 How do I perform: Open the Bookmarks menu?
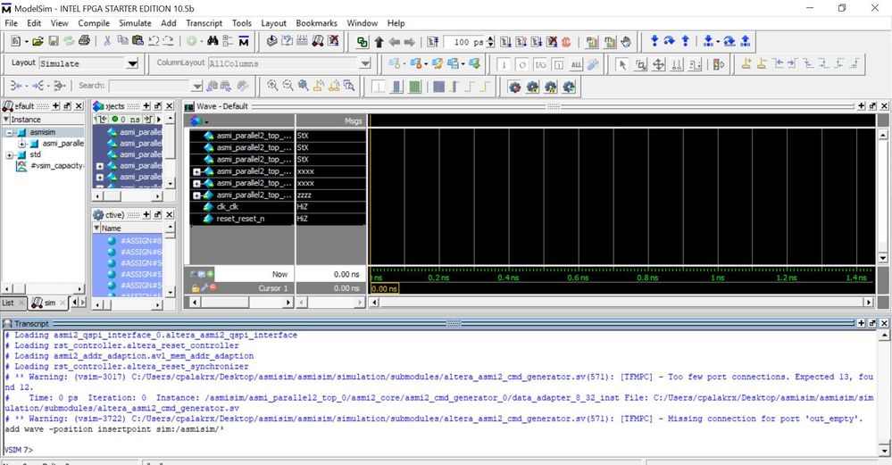coord(316,23)
